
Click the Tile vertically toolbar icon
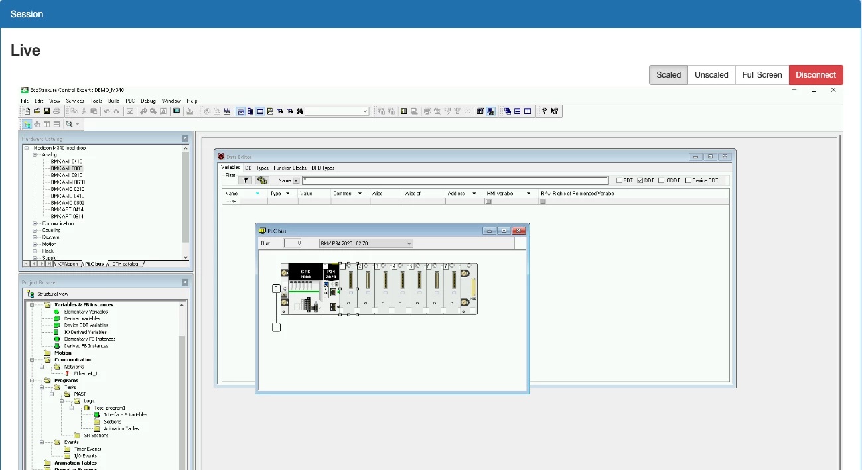tap(528, 111)
